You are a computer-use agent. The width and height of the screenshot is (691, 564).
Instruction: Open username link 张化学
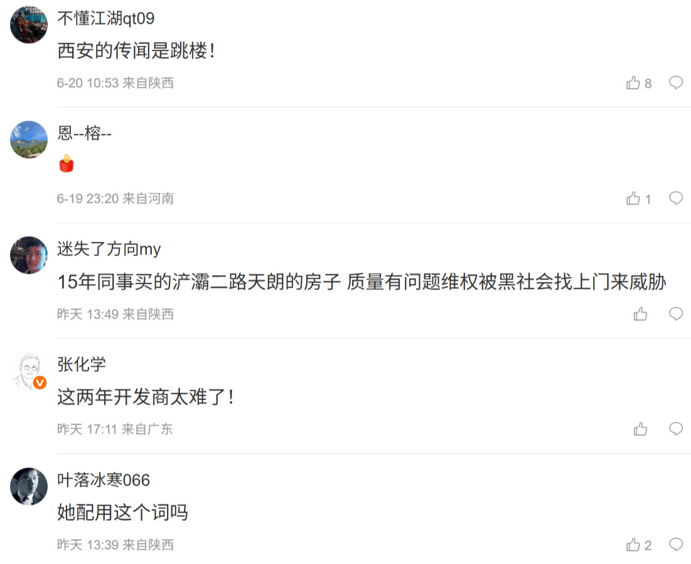tap(82, 364)
